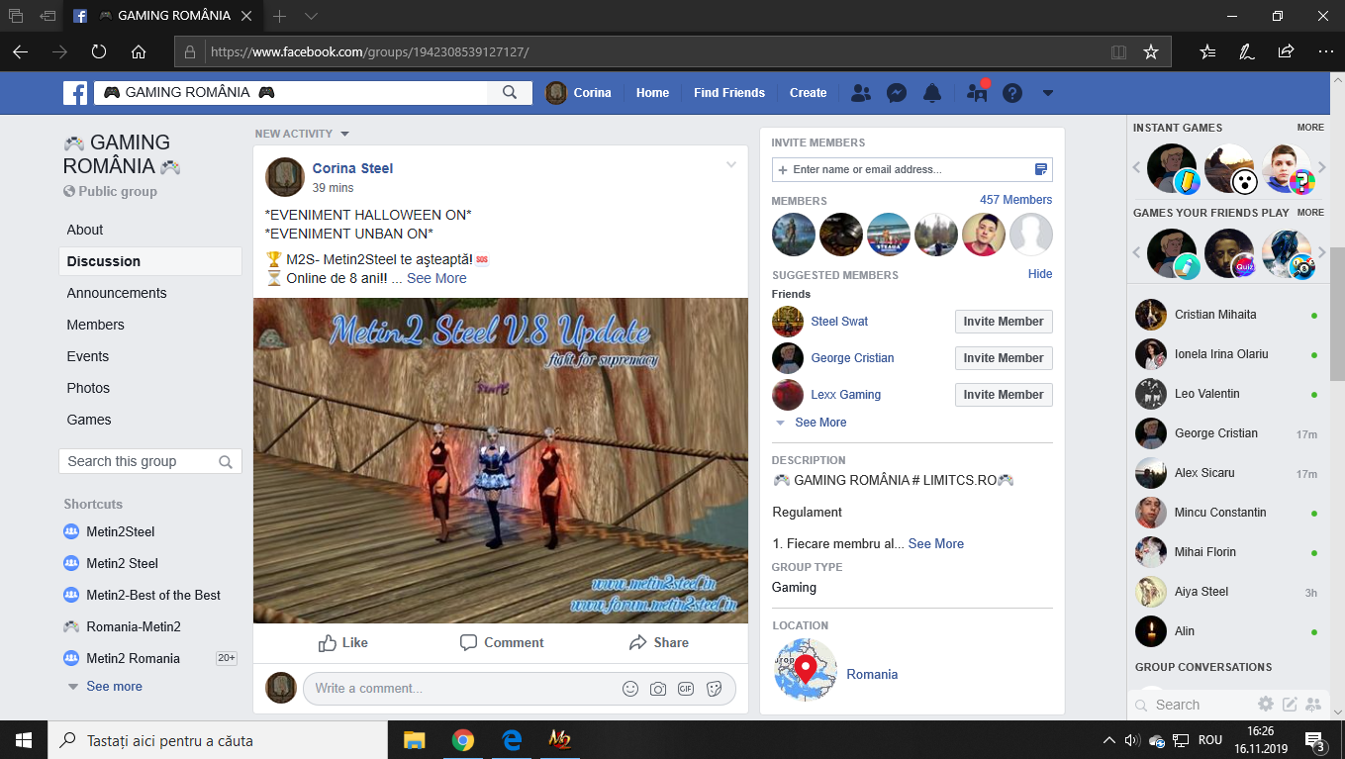This screenshot has width=1345, height=759.
Task: Click Like on Corina Steel's post
Action: pyautogui.click(x=343, y=642)
